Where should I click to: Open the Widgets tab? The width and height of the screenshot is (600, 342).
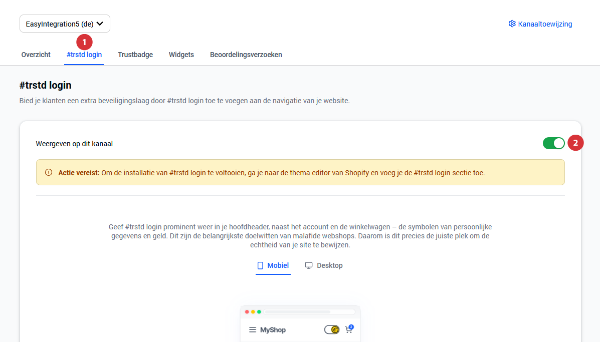(x=181, y=55)
